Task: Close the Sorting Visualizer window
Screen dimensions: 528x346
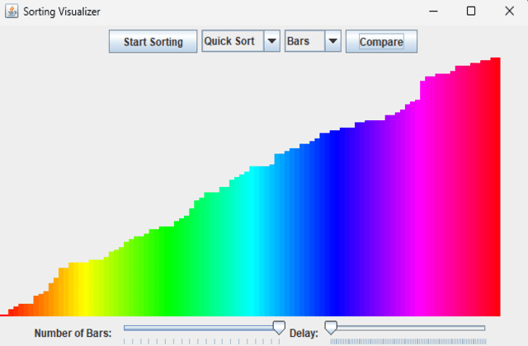Action: 509,12
